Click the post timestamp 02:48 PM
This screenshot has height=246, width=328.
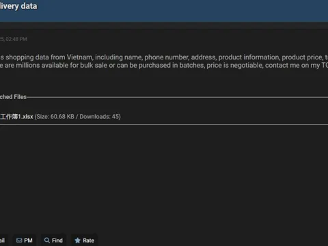pyautogui.click(x=16, y=39)
